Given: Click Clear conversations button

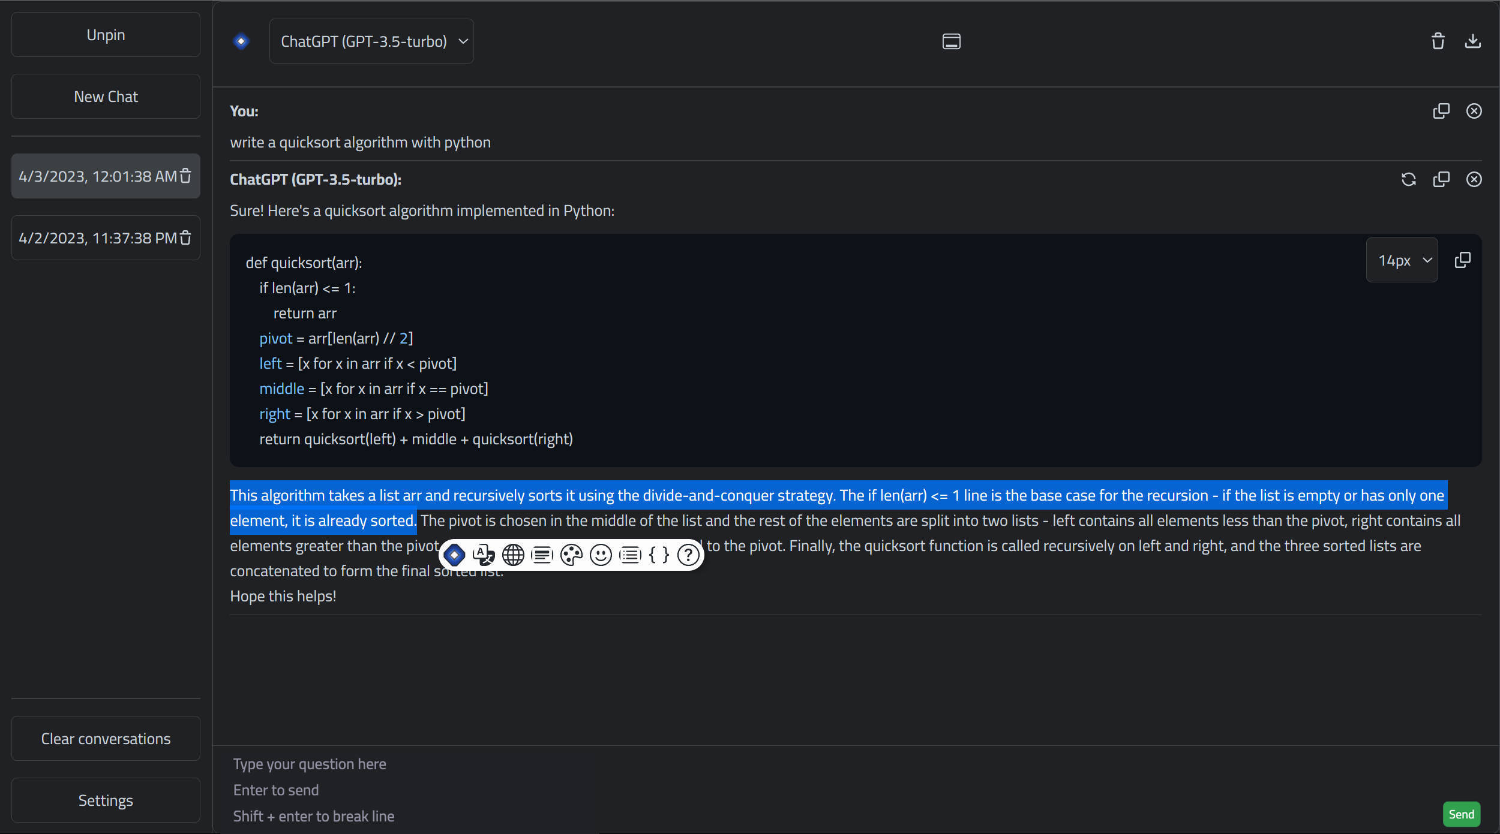Looking at the screenshot, I should tap(105, 737).
